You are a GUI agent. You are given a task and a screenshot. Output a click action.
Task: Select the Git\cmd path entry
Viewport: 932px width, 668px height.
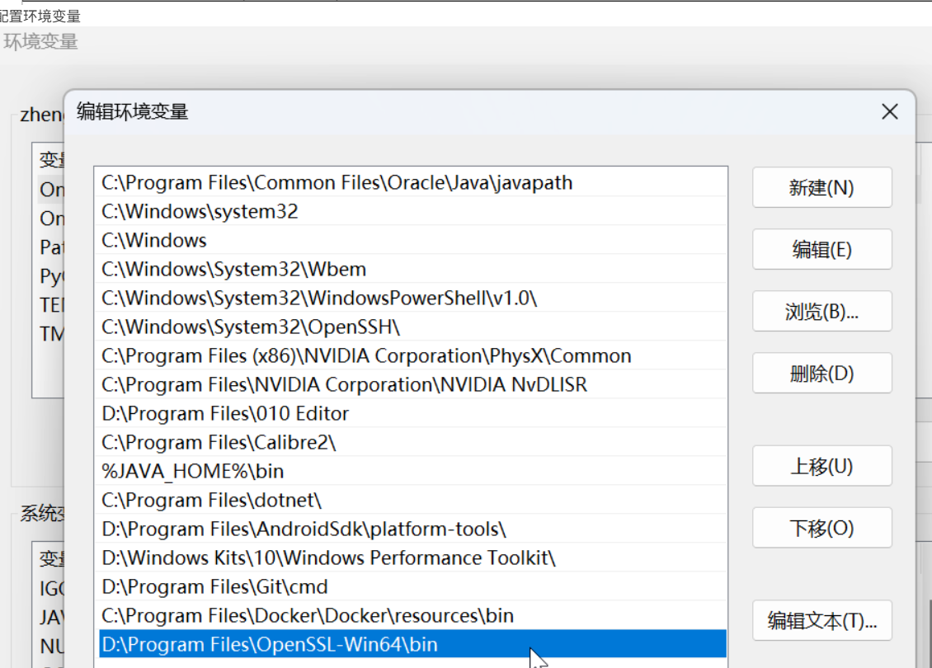(214, 586)
